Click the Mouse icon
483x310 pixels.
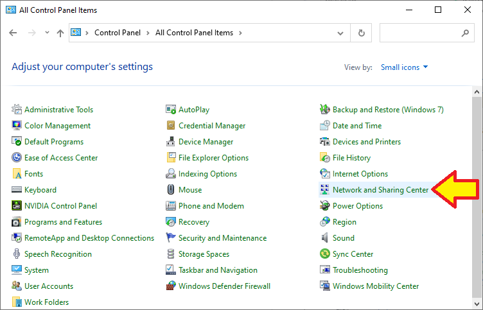click(171, 189)
